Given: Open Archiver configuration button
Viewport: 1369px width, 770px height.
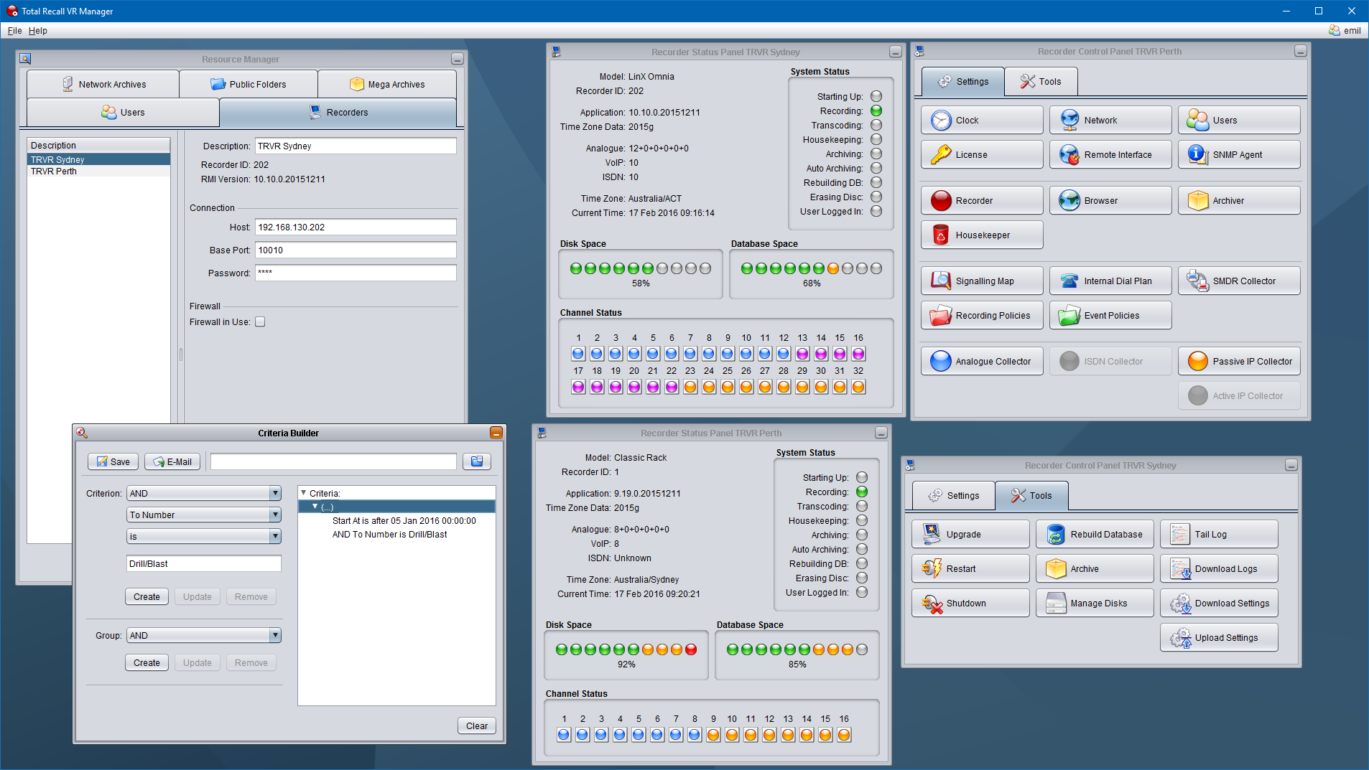Looking at the screenshot, I should [1238, 201].
